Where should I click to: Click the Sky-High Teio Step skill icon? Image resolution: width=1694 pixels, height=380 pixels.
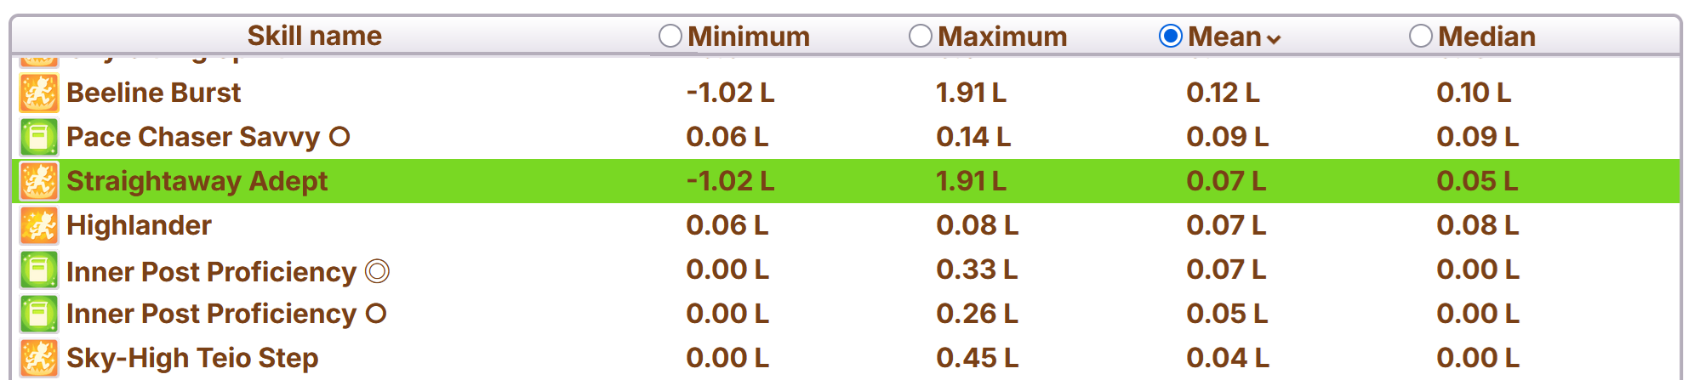[39, 358]
